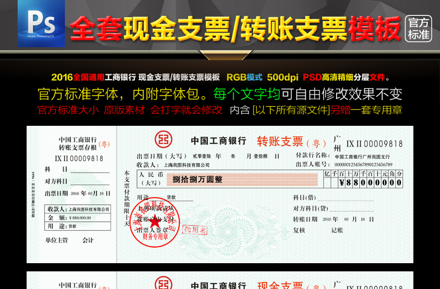Click the stub's '出票日期' line

pyautogui.click(x=78, y=193)
